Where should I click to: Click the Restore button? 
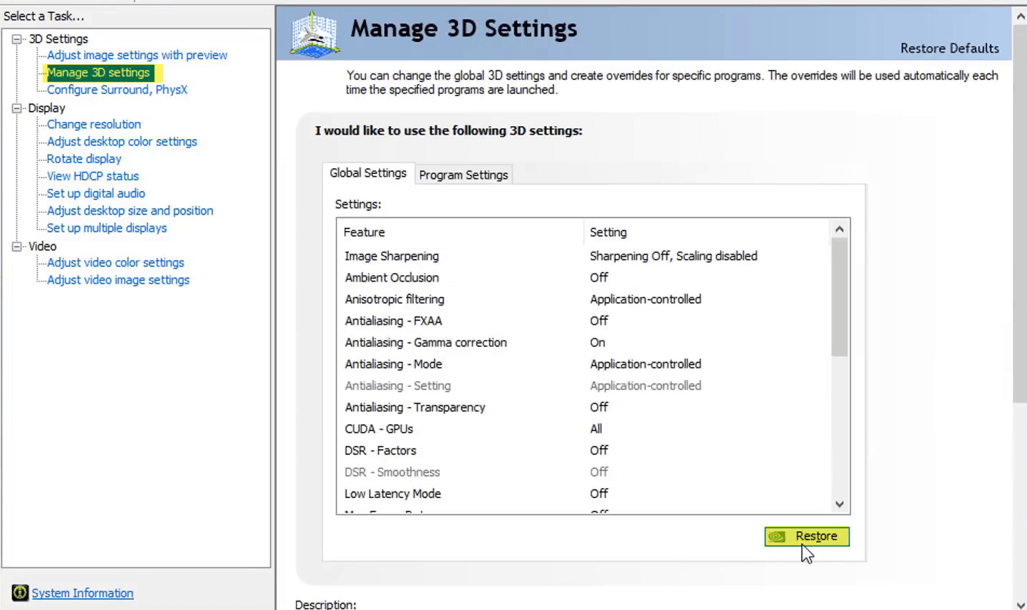(x=807, y=536)
